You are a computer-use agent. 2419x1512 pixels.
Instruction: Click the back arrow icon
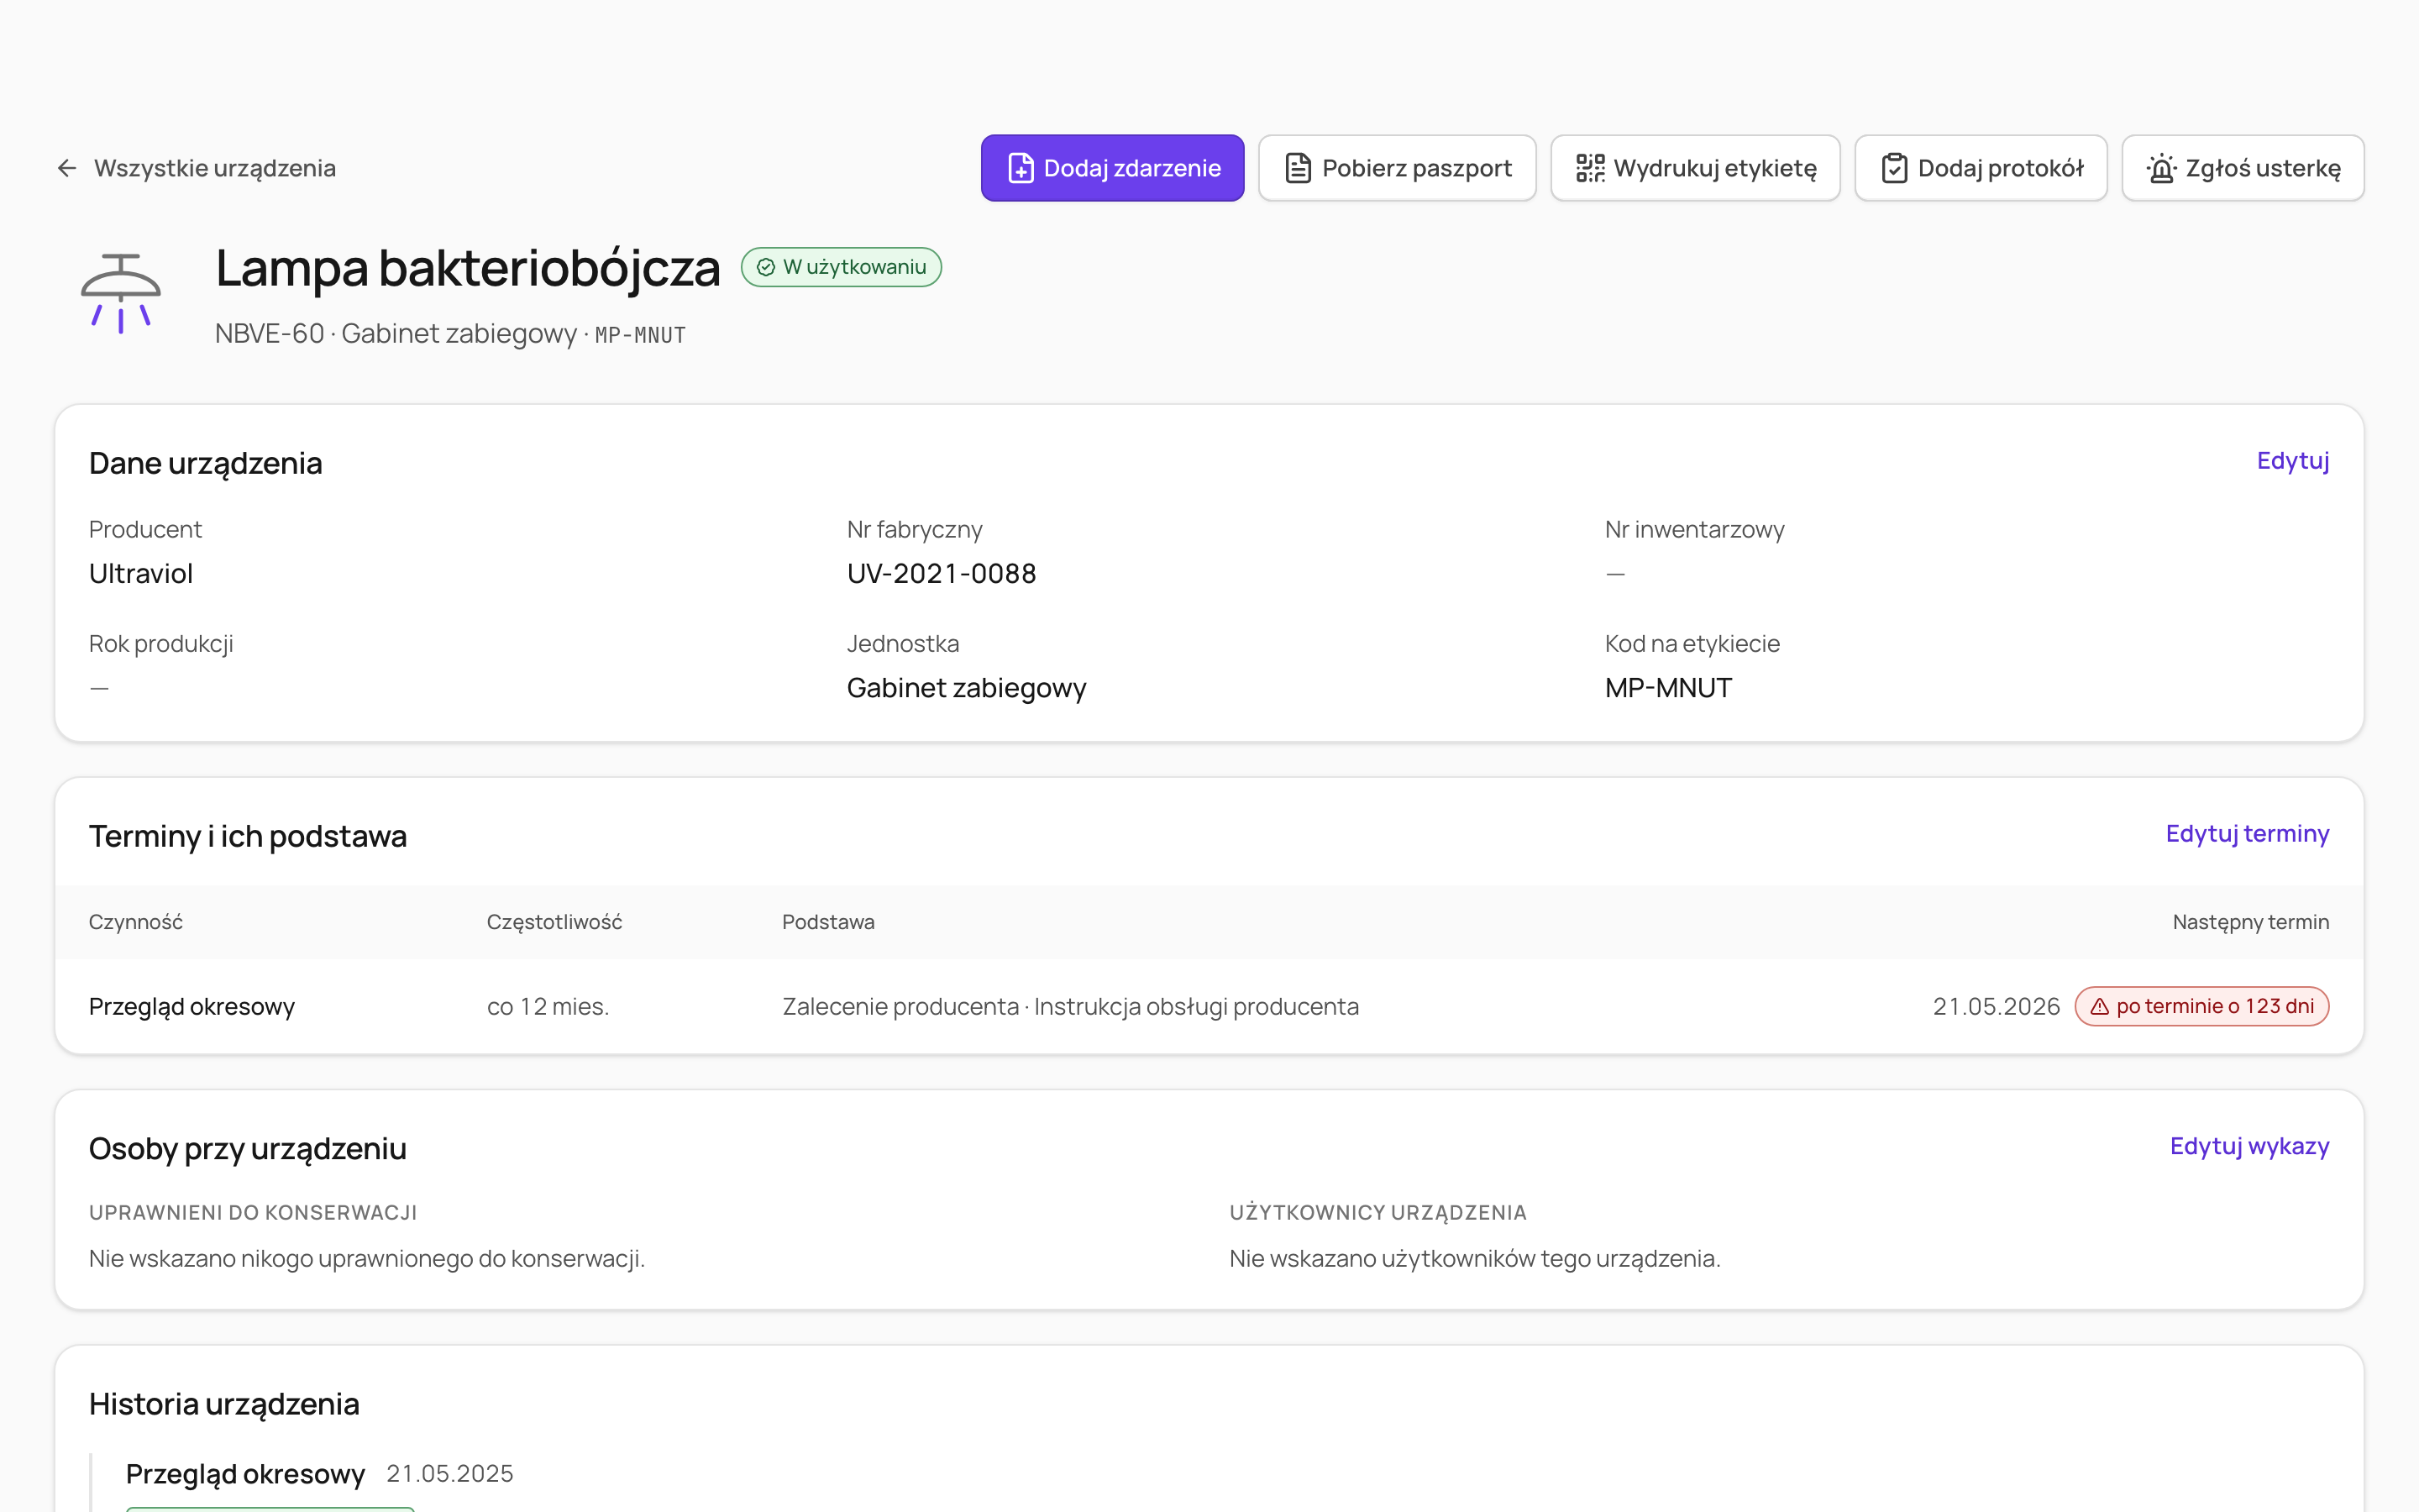pos(67,168)
